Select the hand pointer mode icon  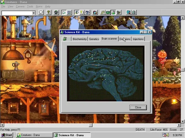tap(77, 12)
